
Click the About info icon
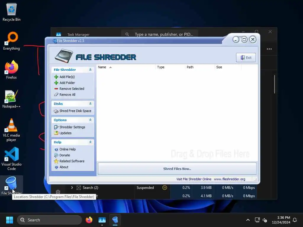[56, 167]
